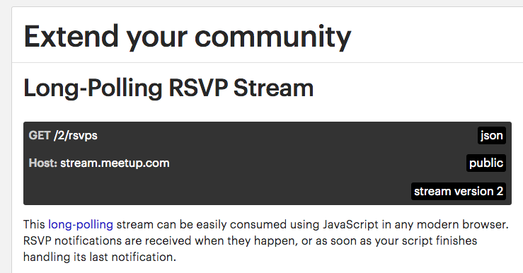Click the /2/rsvps path

pyautogui.click(x=76, y=136)
